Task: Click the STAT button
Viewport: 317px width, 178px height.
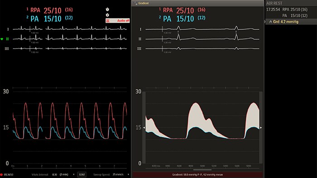Action: 82,174
